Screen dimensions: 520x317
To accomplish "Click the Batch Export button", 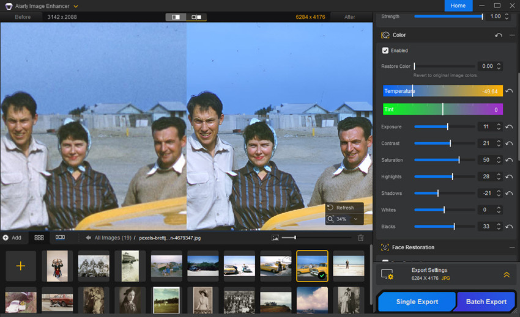I will click(486, 302).
